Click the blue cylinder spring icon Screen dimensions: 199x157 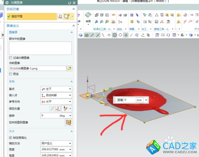pos(132,15)
